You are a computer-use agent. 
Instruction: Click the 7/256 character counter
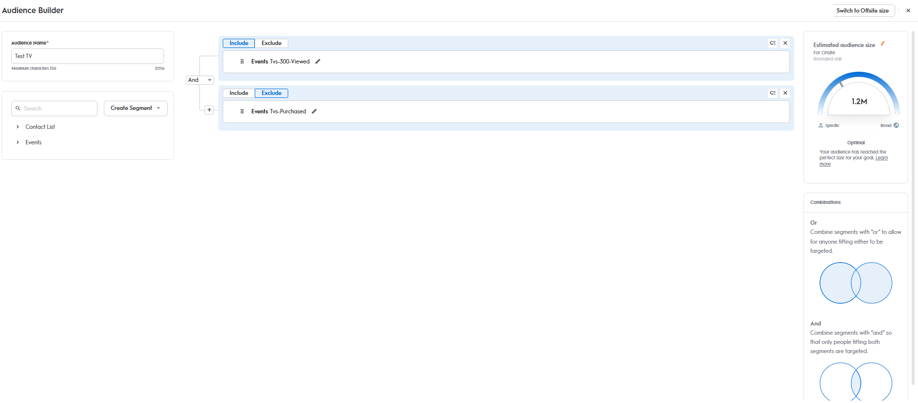160,69
